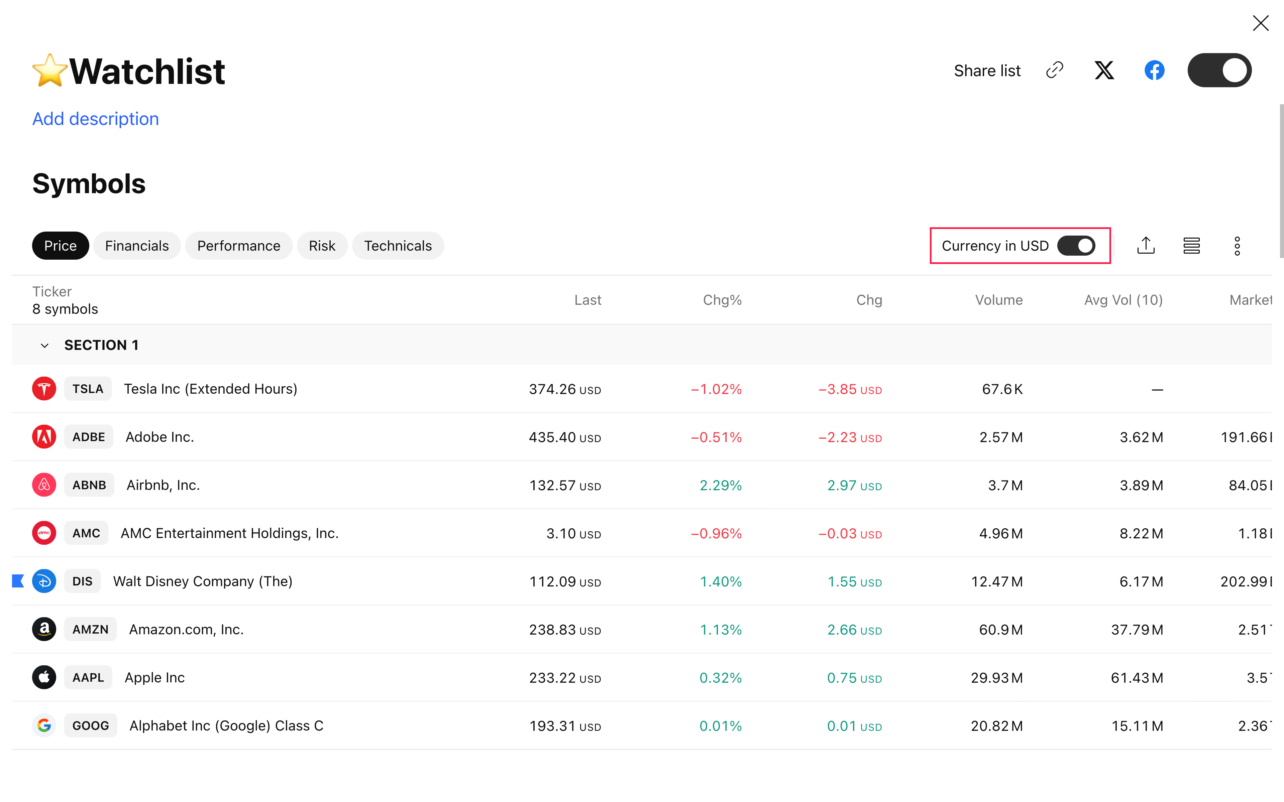Viewport: 1284px width, 802px height.
Task: Click the Google logo next to GOOG ticker
Action: point(44,725)
